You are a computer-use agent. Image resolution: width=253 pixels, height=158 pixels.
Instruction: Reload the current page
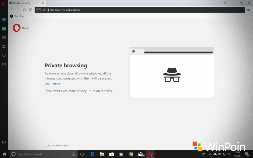[x=24, y=10]
